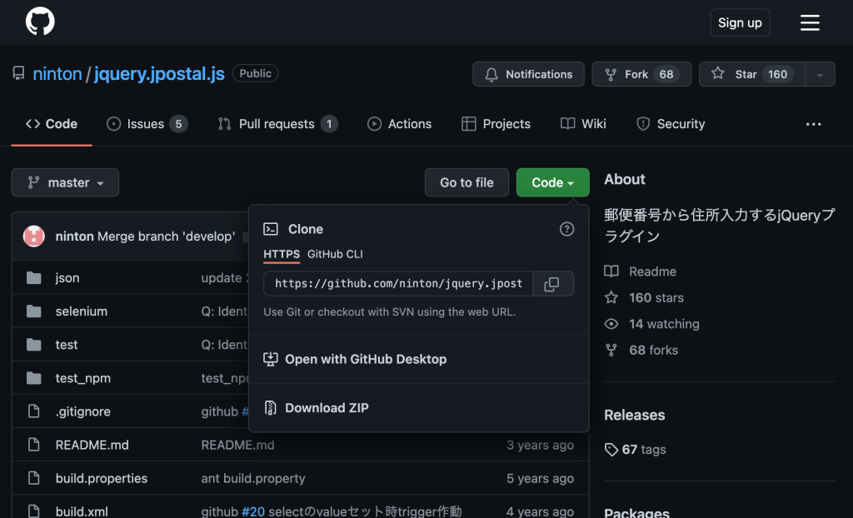Click the test_npm folder icon
The height and width of the screenshot is (518, 853).
(33, 378)
